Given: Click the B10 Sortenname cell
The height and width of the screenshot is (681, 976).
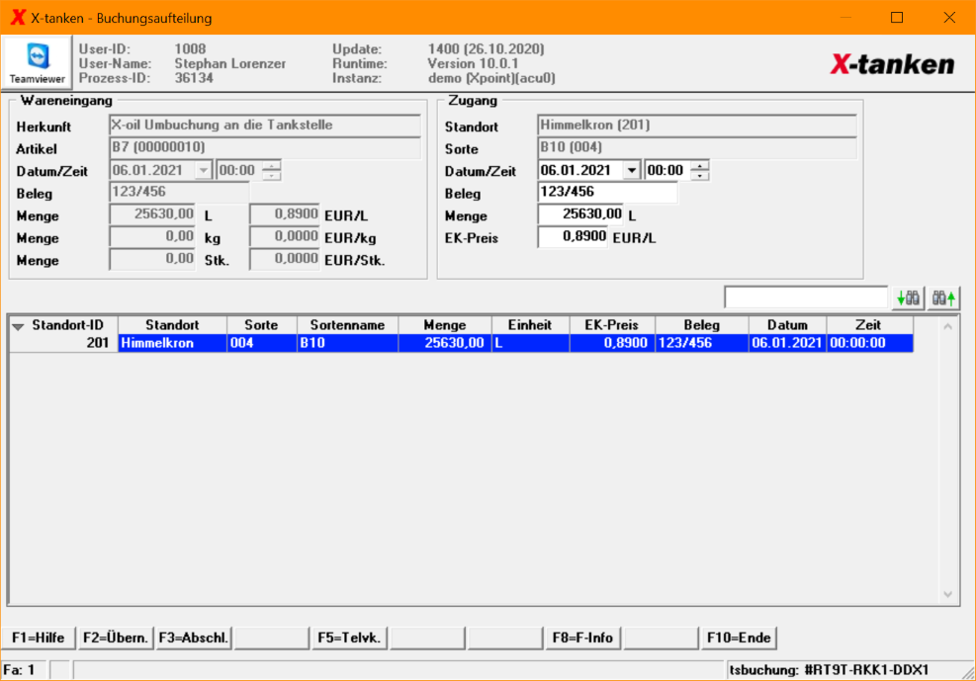Looking at the screenshot, I should (x=347, y=343).
